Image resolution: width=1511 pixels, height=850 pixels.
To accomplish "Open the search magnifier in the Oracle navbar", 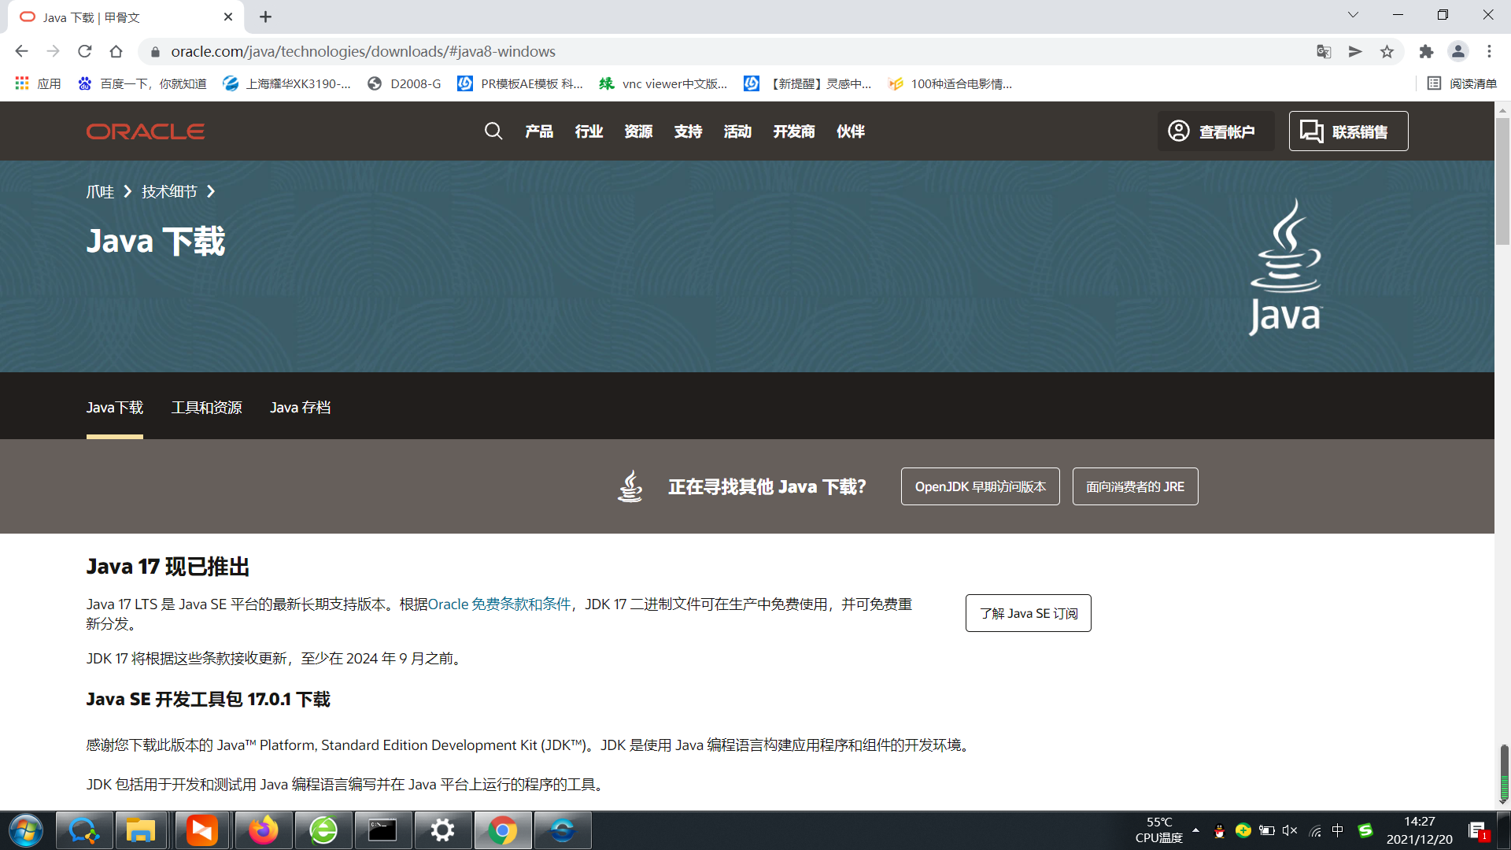I will tap(493, 131).
